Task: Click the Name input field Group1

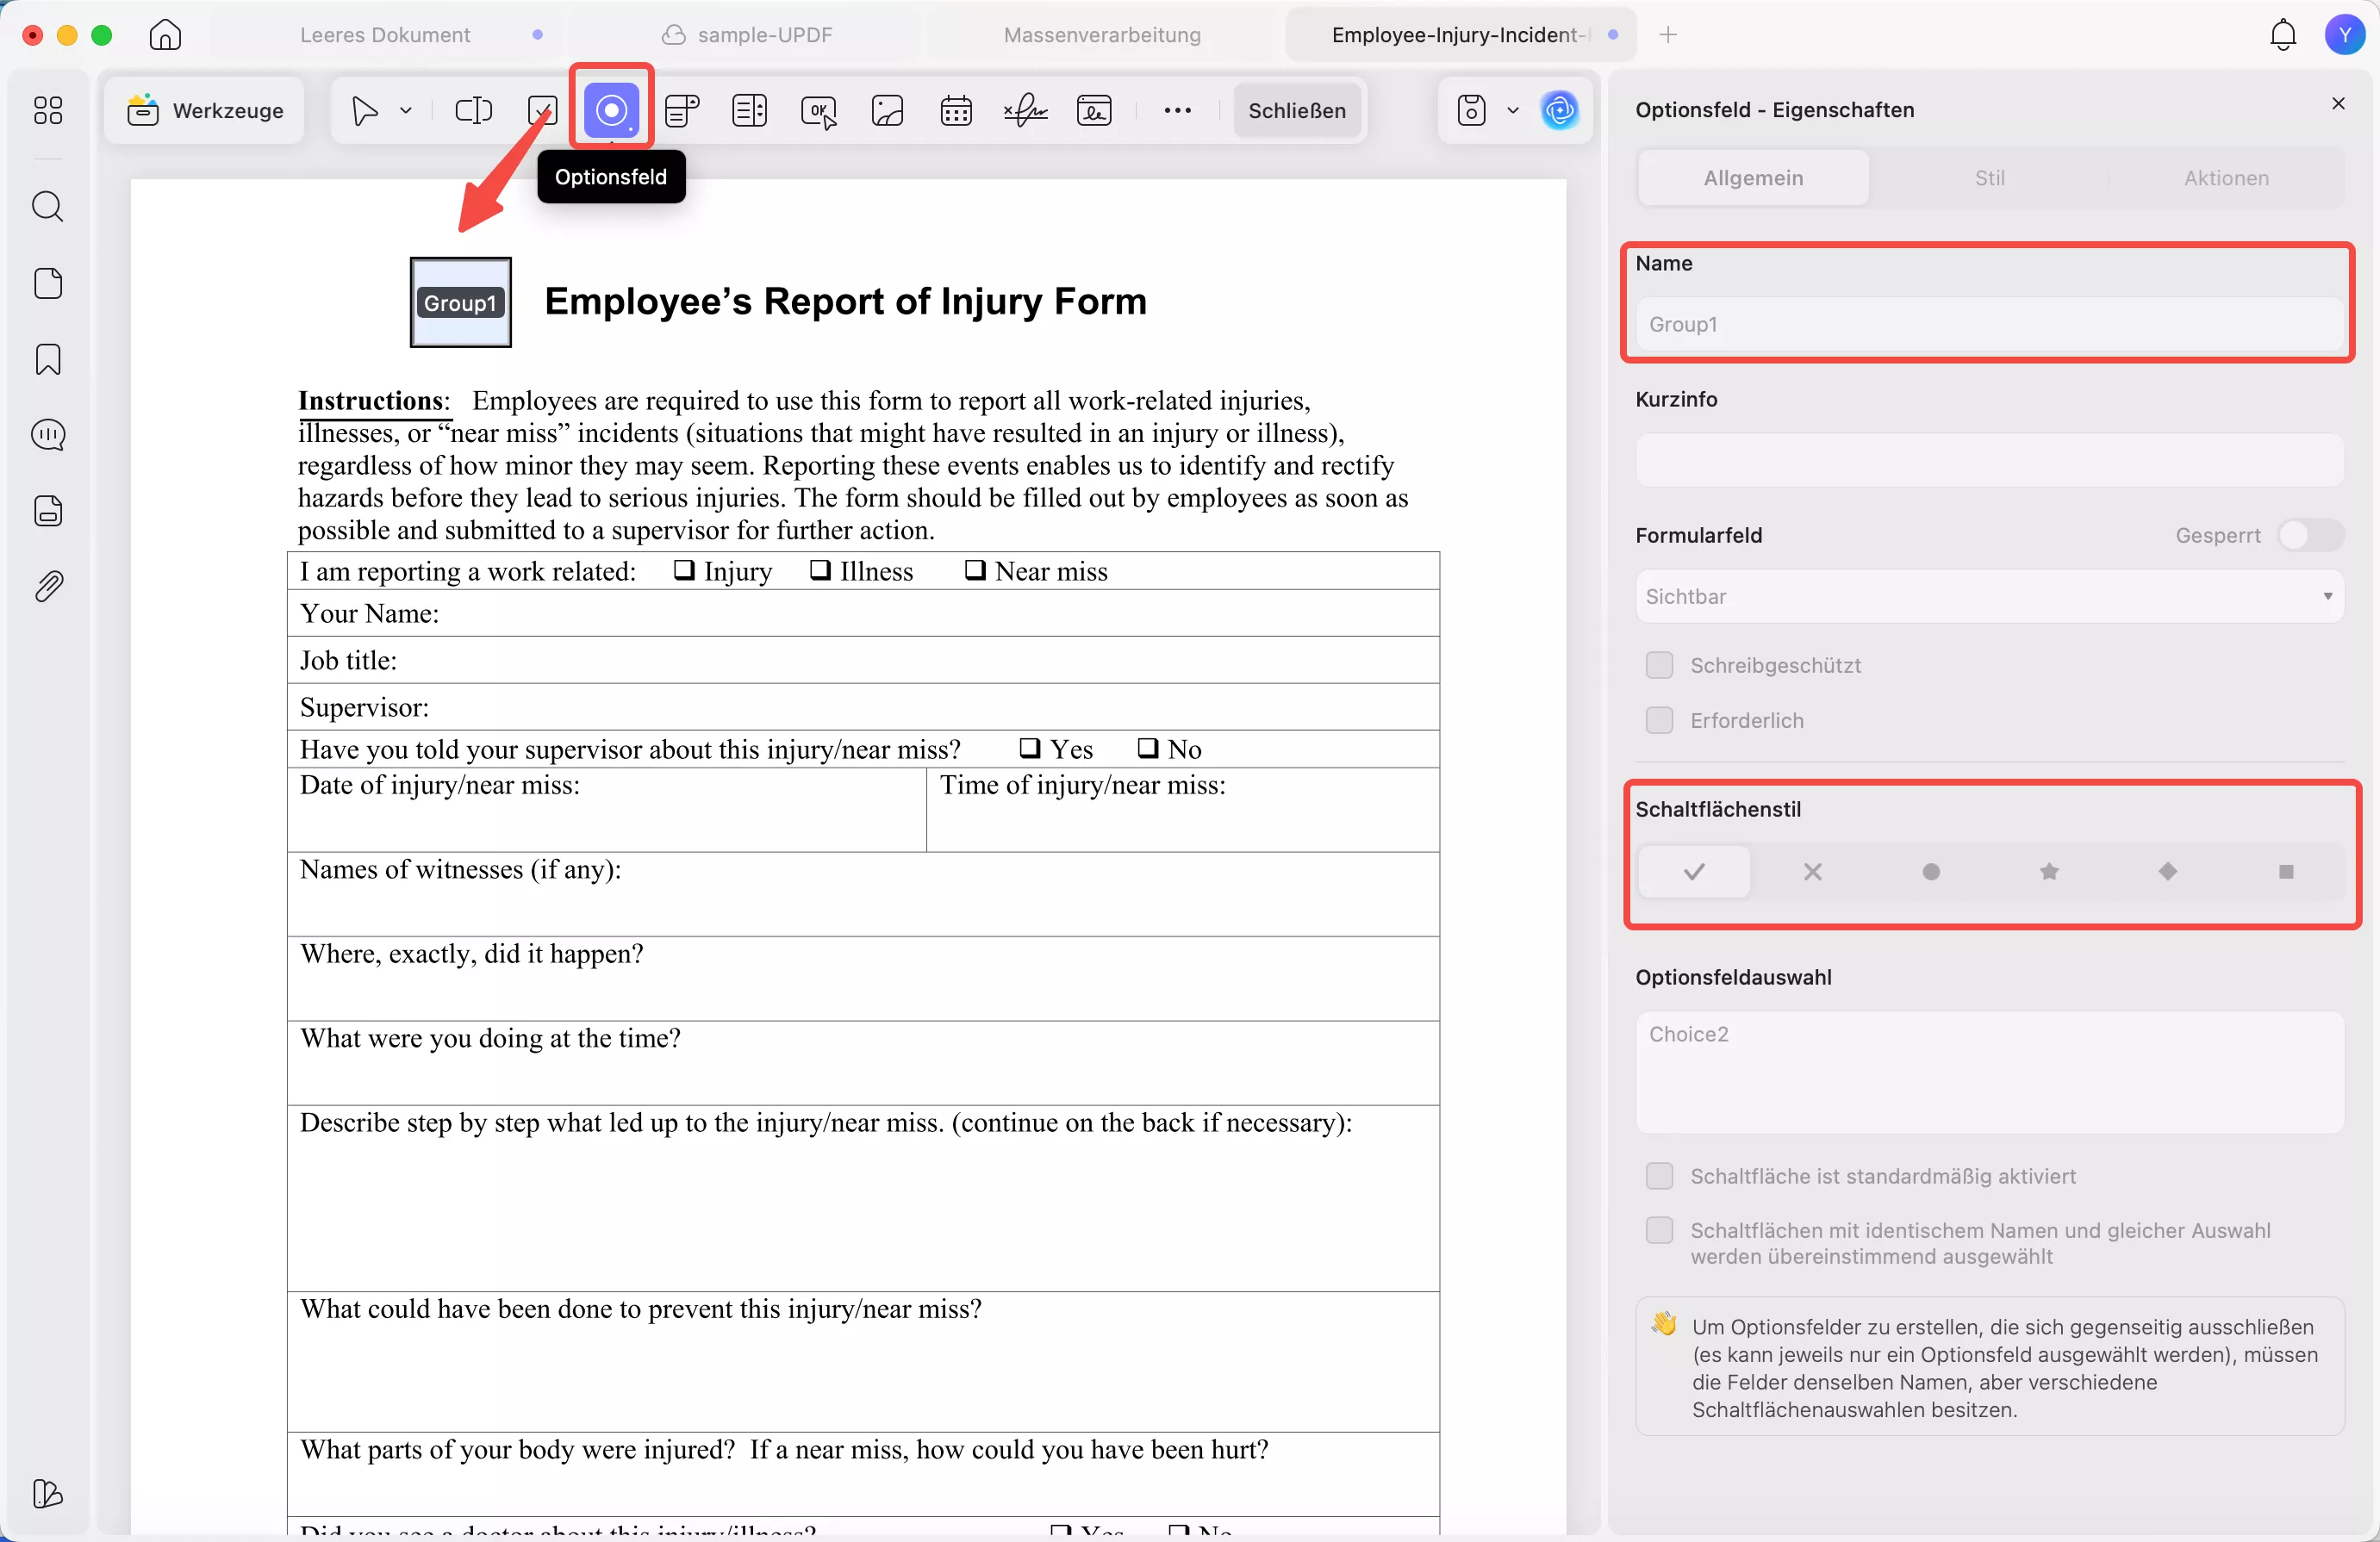Action: point(1988,324)
